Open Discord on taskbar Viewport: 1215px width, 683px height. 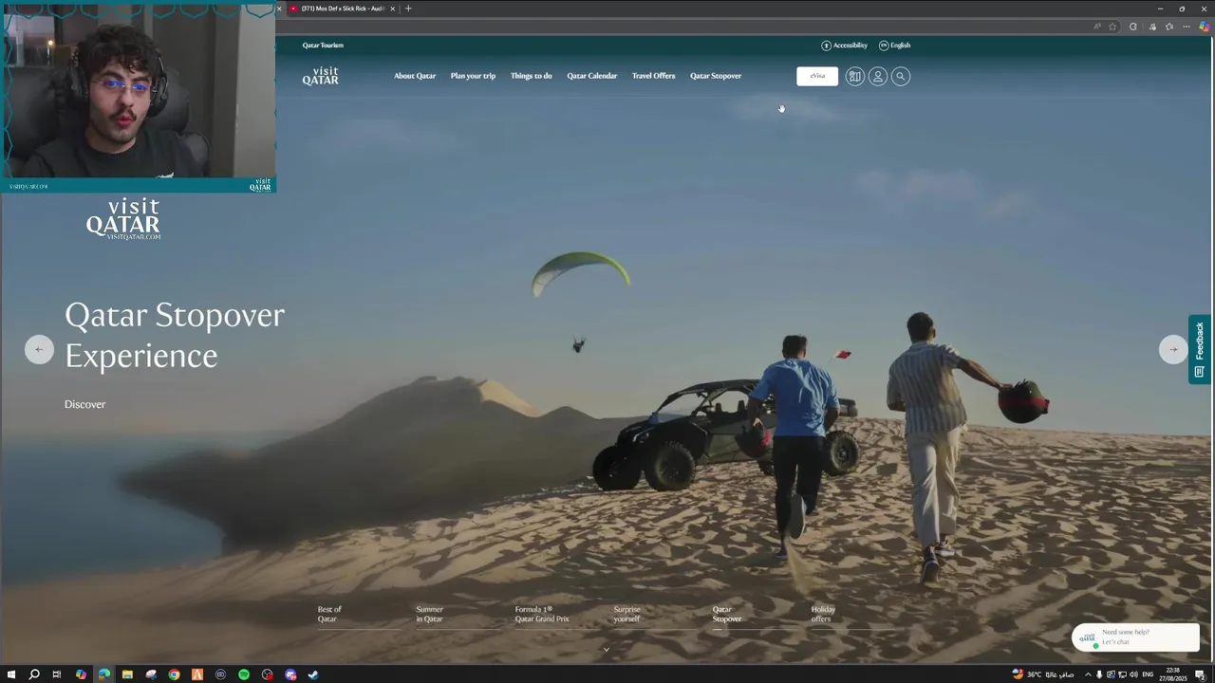(290, 674)
